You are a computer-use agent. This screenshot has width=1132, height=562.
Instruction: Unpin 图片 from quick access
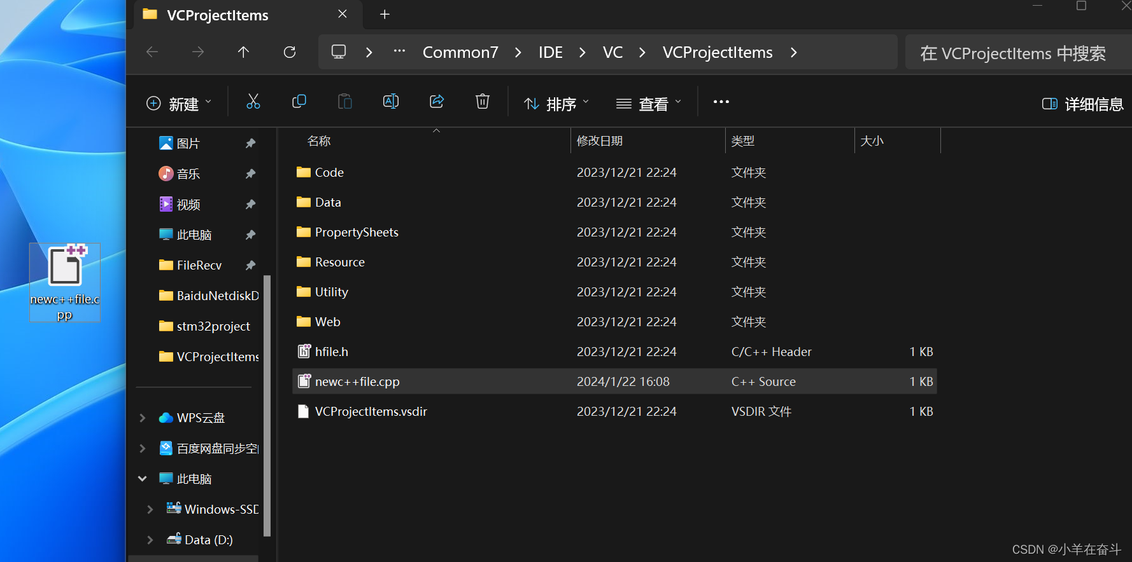point(251,144)
